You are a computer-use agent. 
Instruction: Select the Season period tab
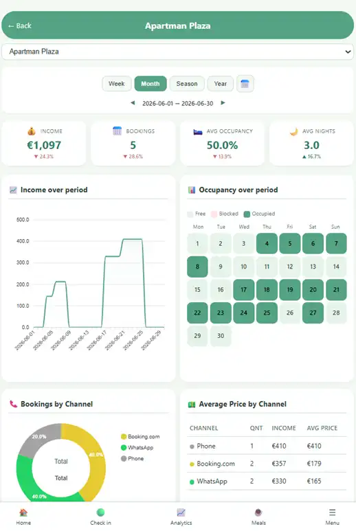187,84
